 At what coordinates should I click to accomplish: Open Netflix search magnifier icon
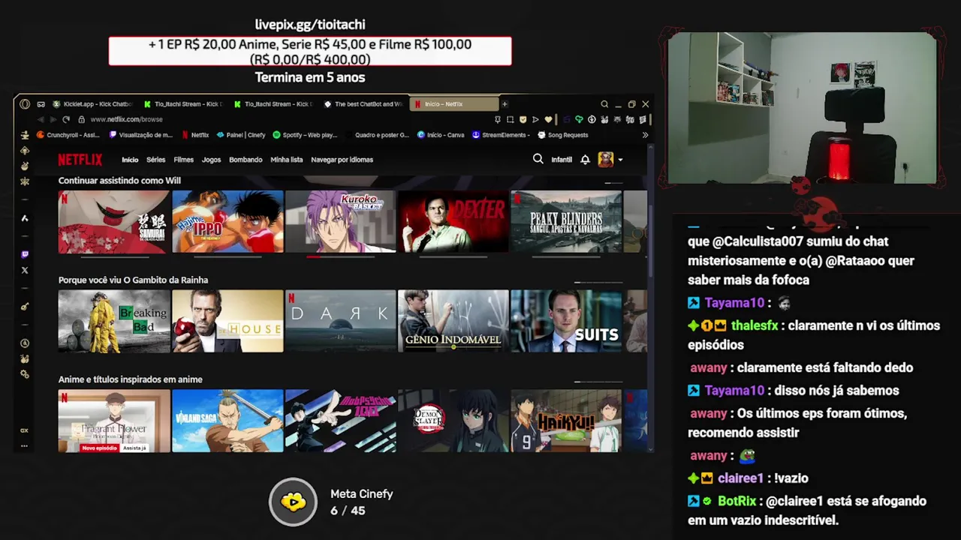[x=538, y=159]
